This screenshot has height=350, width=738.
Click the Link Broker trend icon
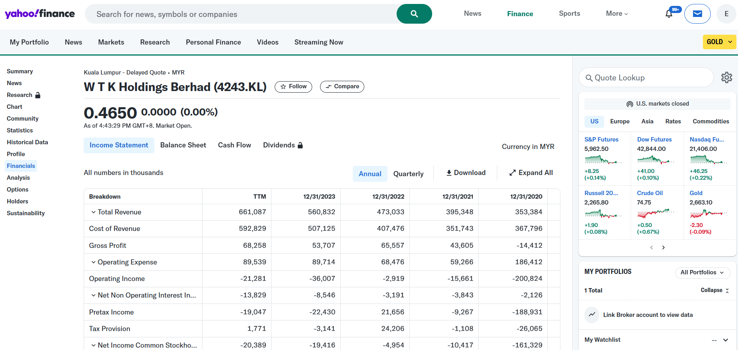tap(592, 315)
